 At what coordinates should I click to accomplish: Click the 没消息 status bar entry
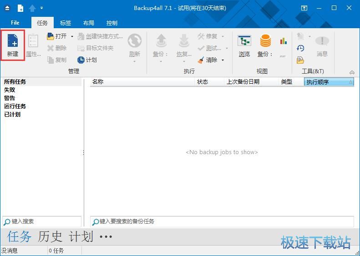coord(10,251)
